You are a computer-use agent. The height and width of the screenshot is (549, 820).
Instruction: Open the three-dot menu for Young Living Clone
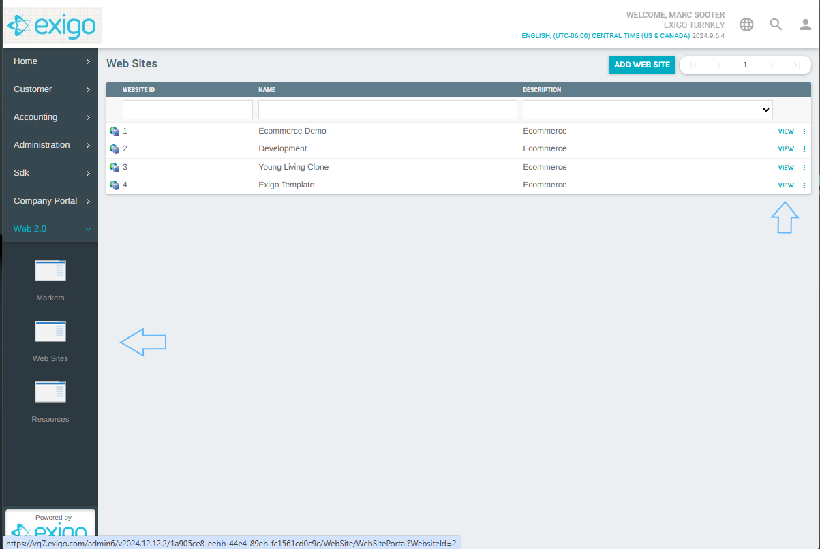(x=804, y=167)
